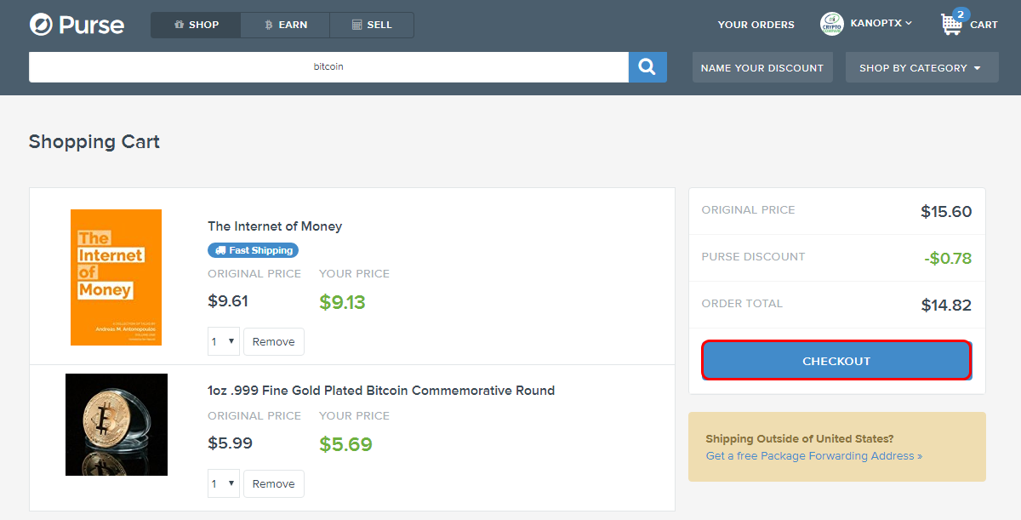Viewport: 1021px width, 520px height.
Task: Open the SHOP BY CATEGORY dropdown
Action: coord(921,67)
